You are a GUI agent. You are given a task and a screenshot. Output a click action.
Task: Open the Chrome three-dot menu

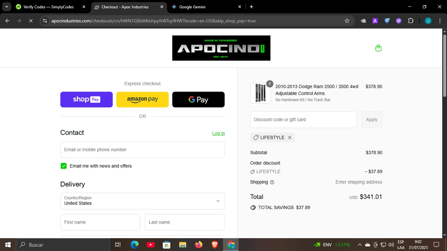(x=440, y=21)
